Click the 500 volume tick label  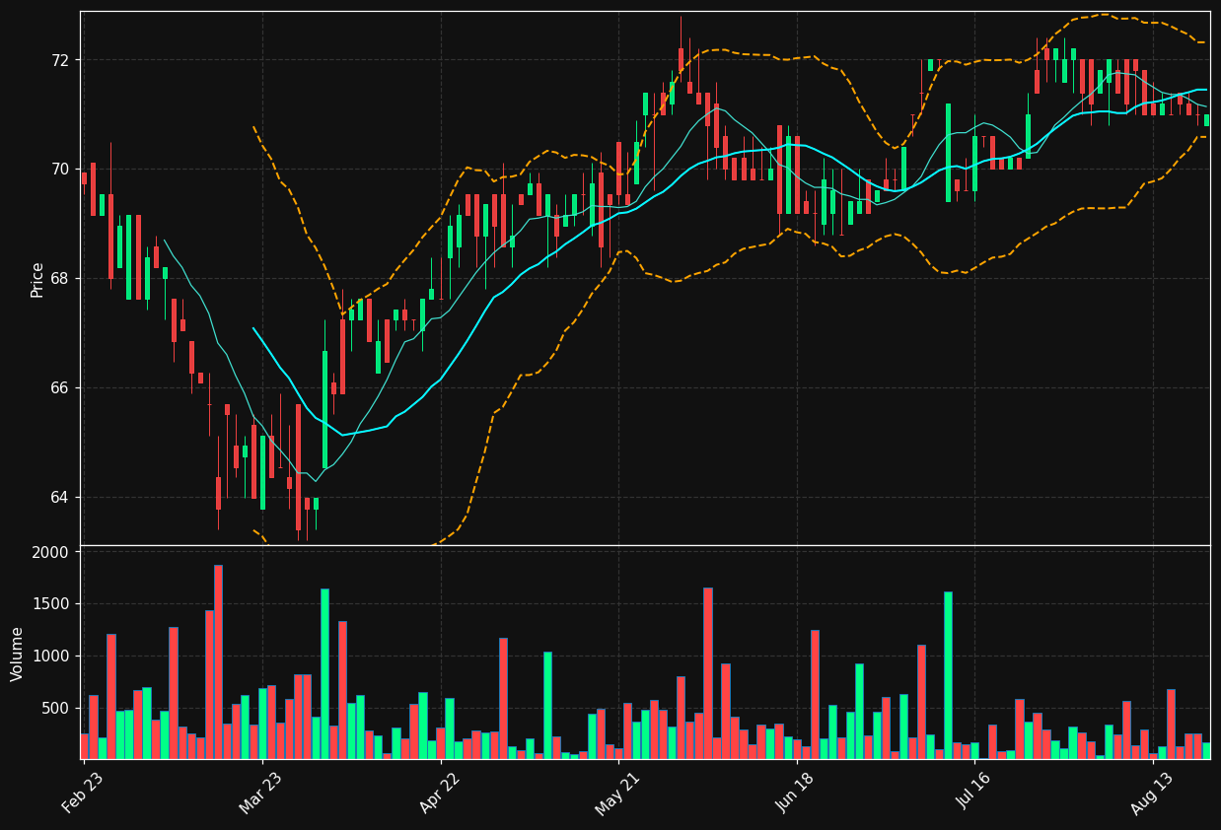tap(57, 708)
